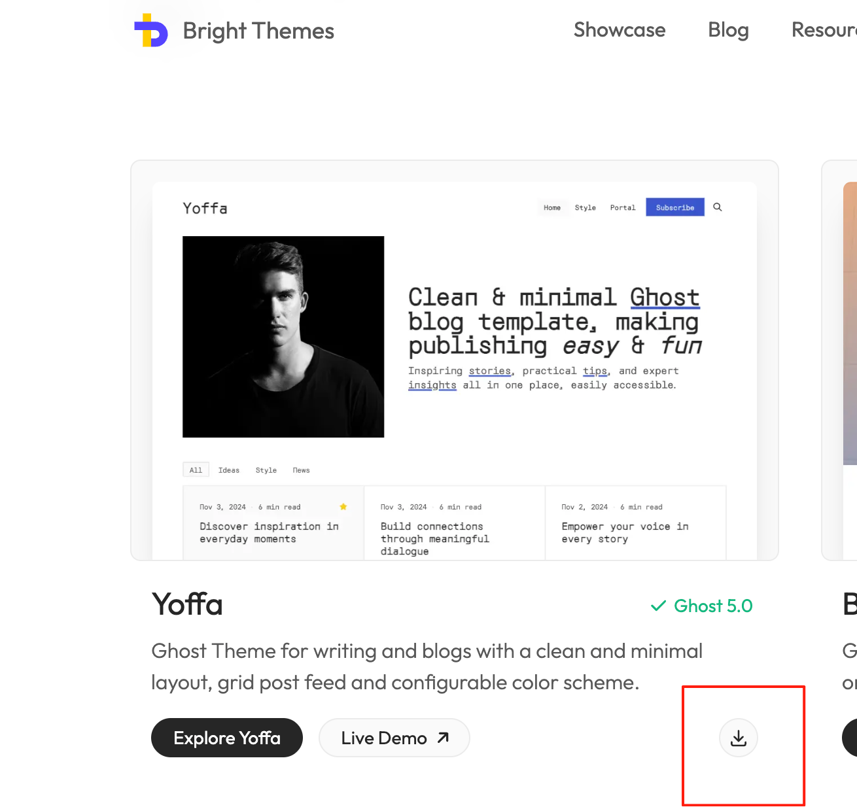Click the yellow featured star on first post
857x807 pixels.
[343, 507]
